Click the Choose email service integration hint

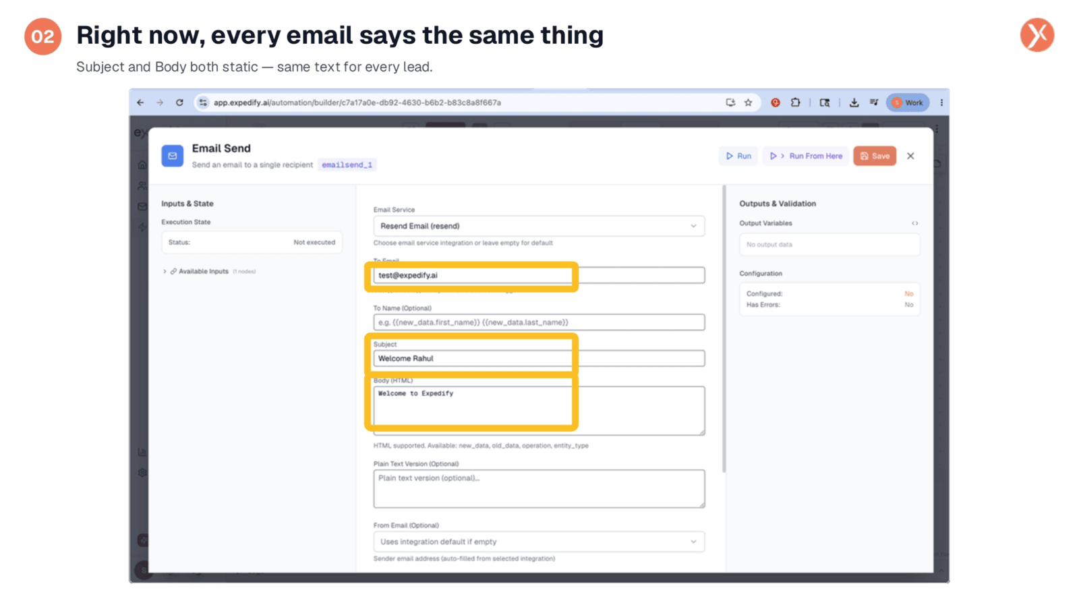click(463, 243)
